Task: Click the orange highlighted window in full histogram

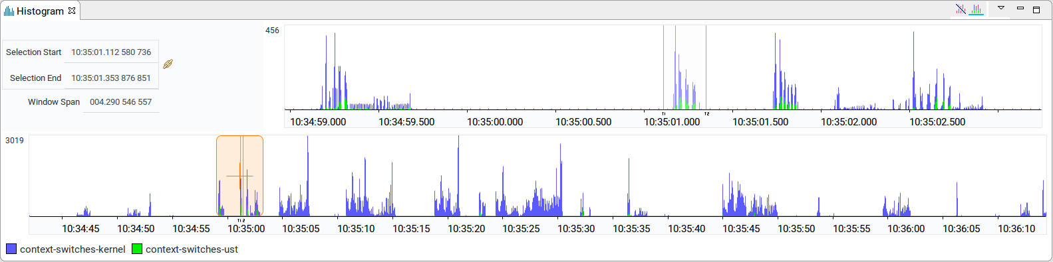Action: click(239, 176)
